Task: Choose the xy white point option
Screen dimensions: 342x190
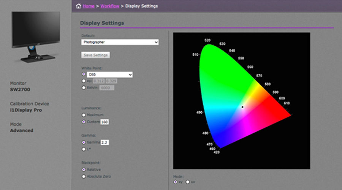Action: (x=84, y=81)
